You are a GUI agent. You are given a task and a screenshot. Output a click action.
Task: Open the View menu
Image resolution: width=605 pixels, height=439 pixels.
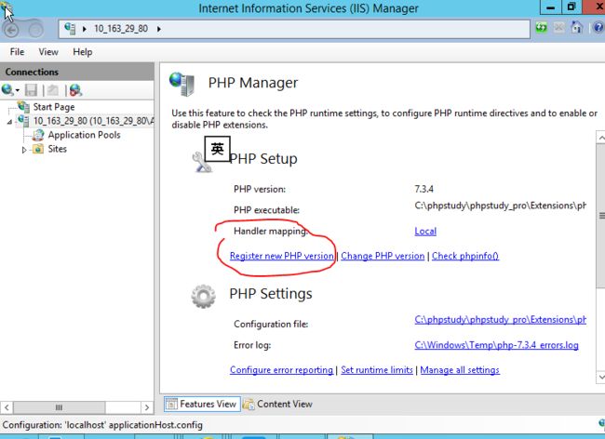(48, 52)
